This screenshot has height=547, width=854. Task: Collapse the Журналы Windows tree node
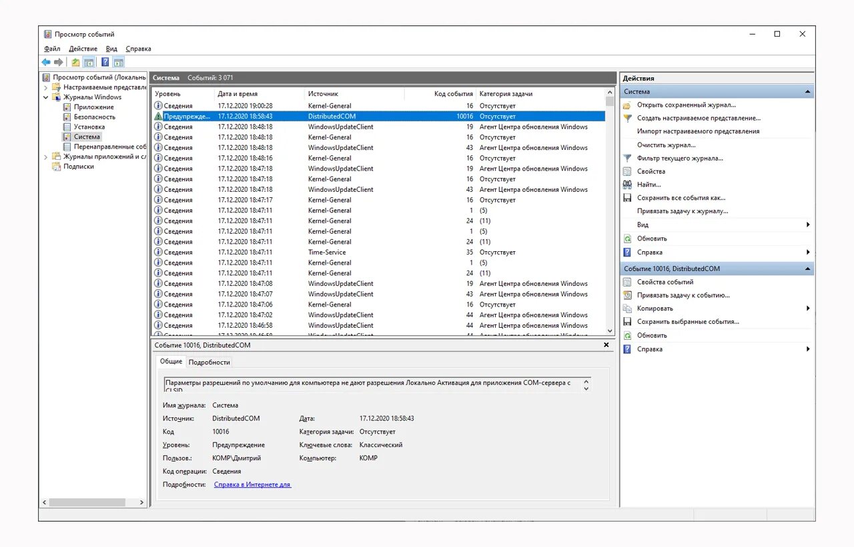tap(46, 97)
